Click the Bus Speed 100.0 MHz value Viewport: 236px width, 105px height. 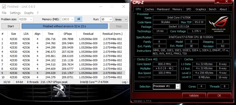165,73
